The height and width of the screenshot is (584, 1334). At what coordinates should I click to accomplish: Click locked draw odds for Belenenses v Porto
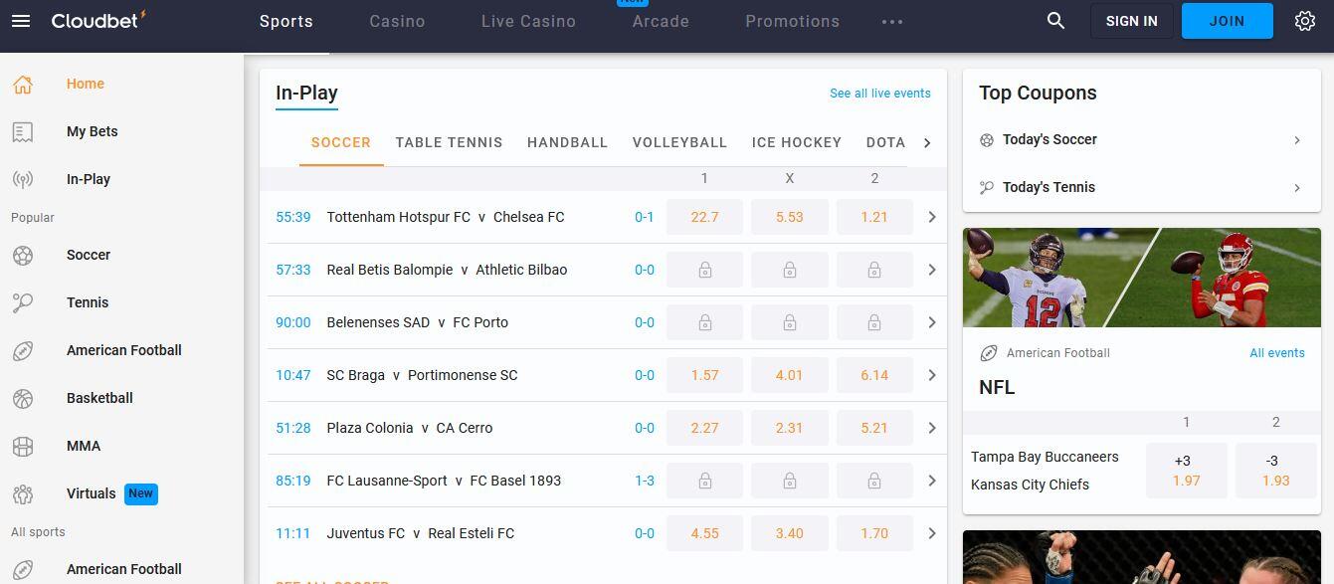point(790,322)
